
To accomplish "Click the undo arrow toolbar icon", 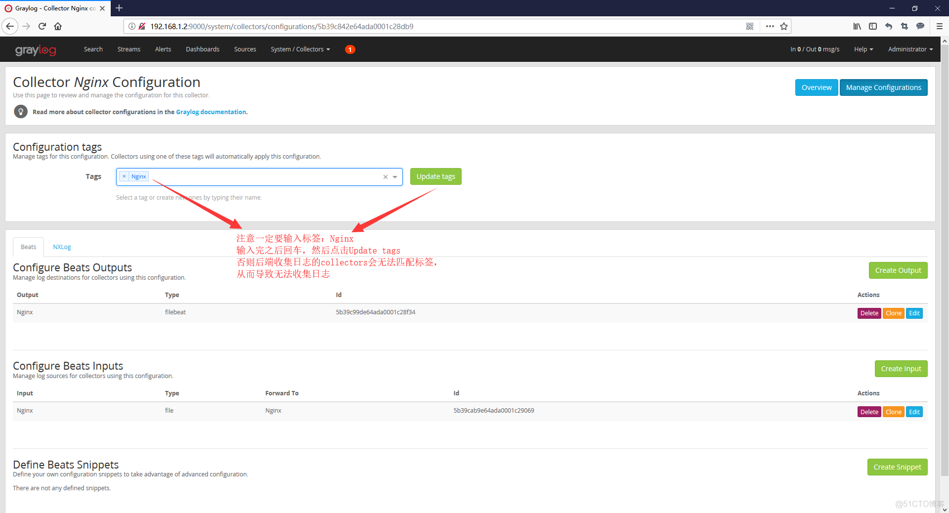I will 889,26.
